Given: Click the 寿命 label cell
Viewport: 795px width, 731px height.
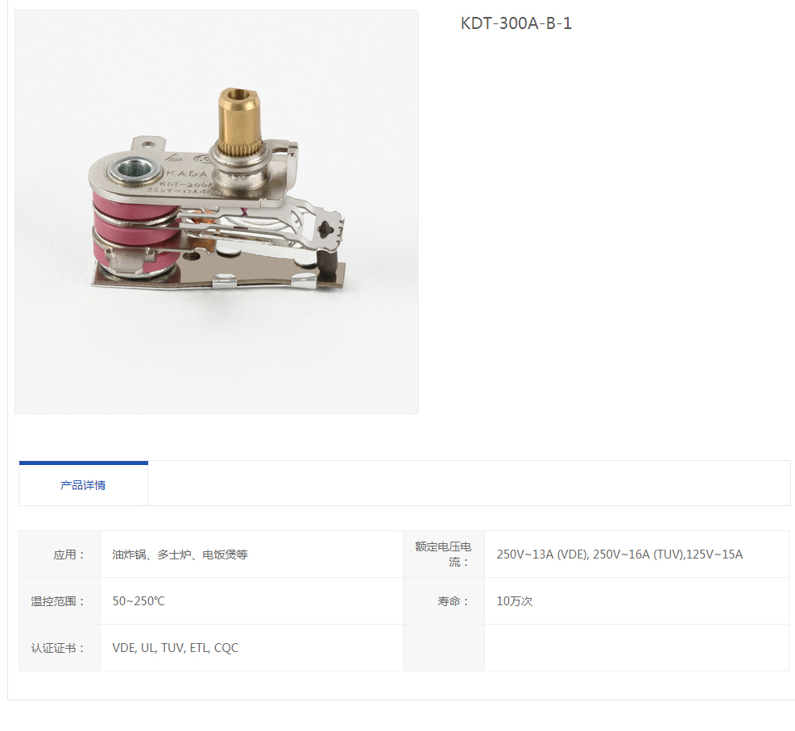Looking at the screenshot, I should (x=444, y=600).
